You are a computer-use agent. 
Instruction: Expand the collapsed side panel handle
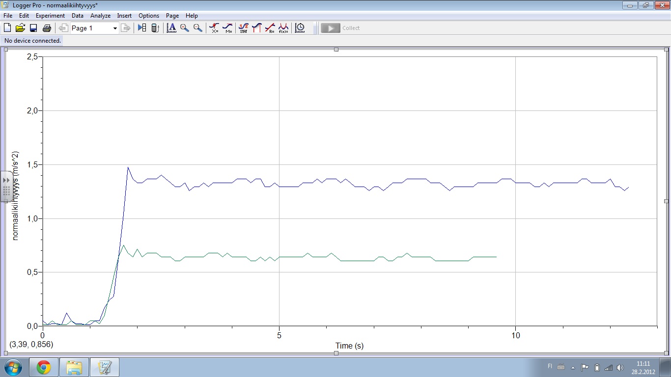(6, 186)
